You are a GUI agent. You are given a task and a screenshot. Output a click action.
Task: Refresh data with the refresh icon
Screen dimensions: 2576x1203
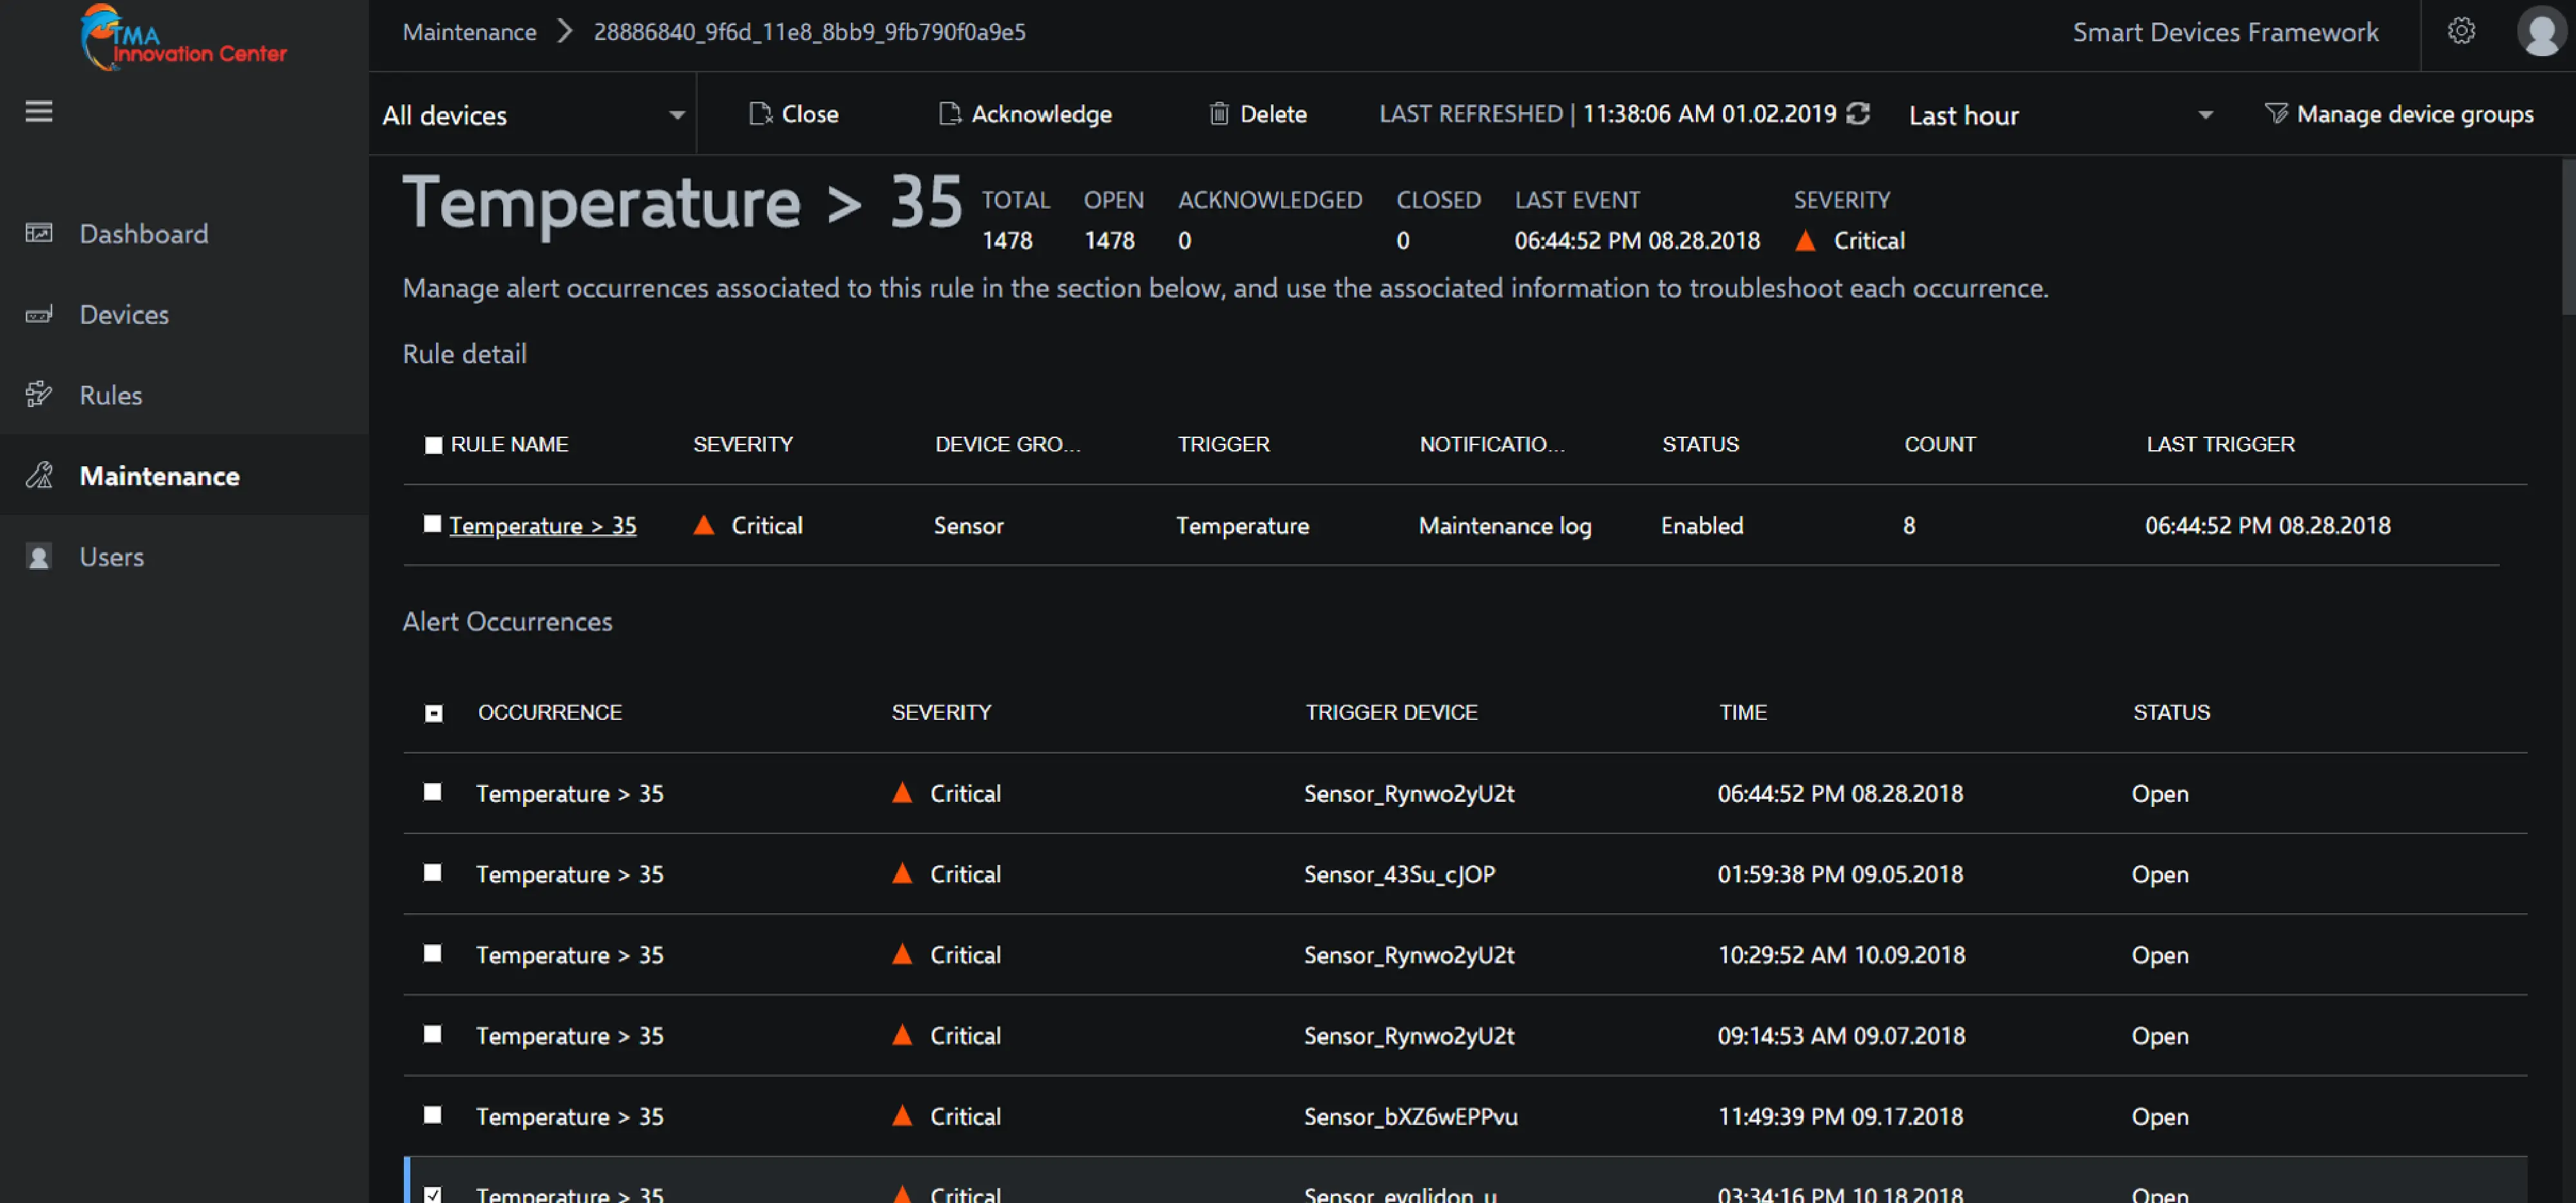point(1858,114)
